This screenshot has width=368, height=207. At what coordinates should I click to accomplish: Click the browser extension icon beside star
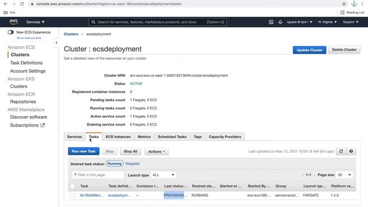pyautogui.click(x=354, y=4)
